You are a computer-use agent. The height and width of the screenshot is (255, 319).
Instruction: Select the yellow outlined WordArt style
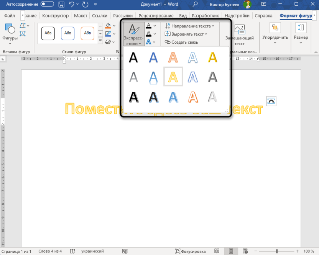pos(173,77)
